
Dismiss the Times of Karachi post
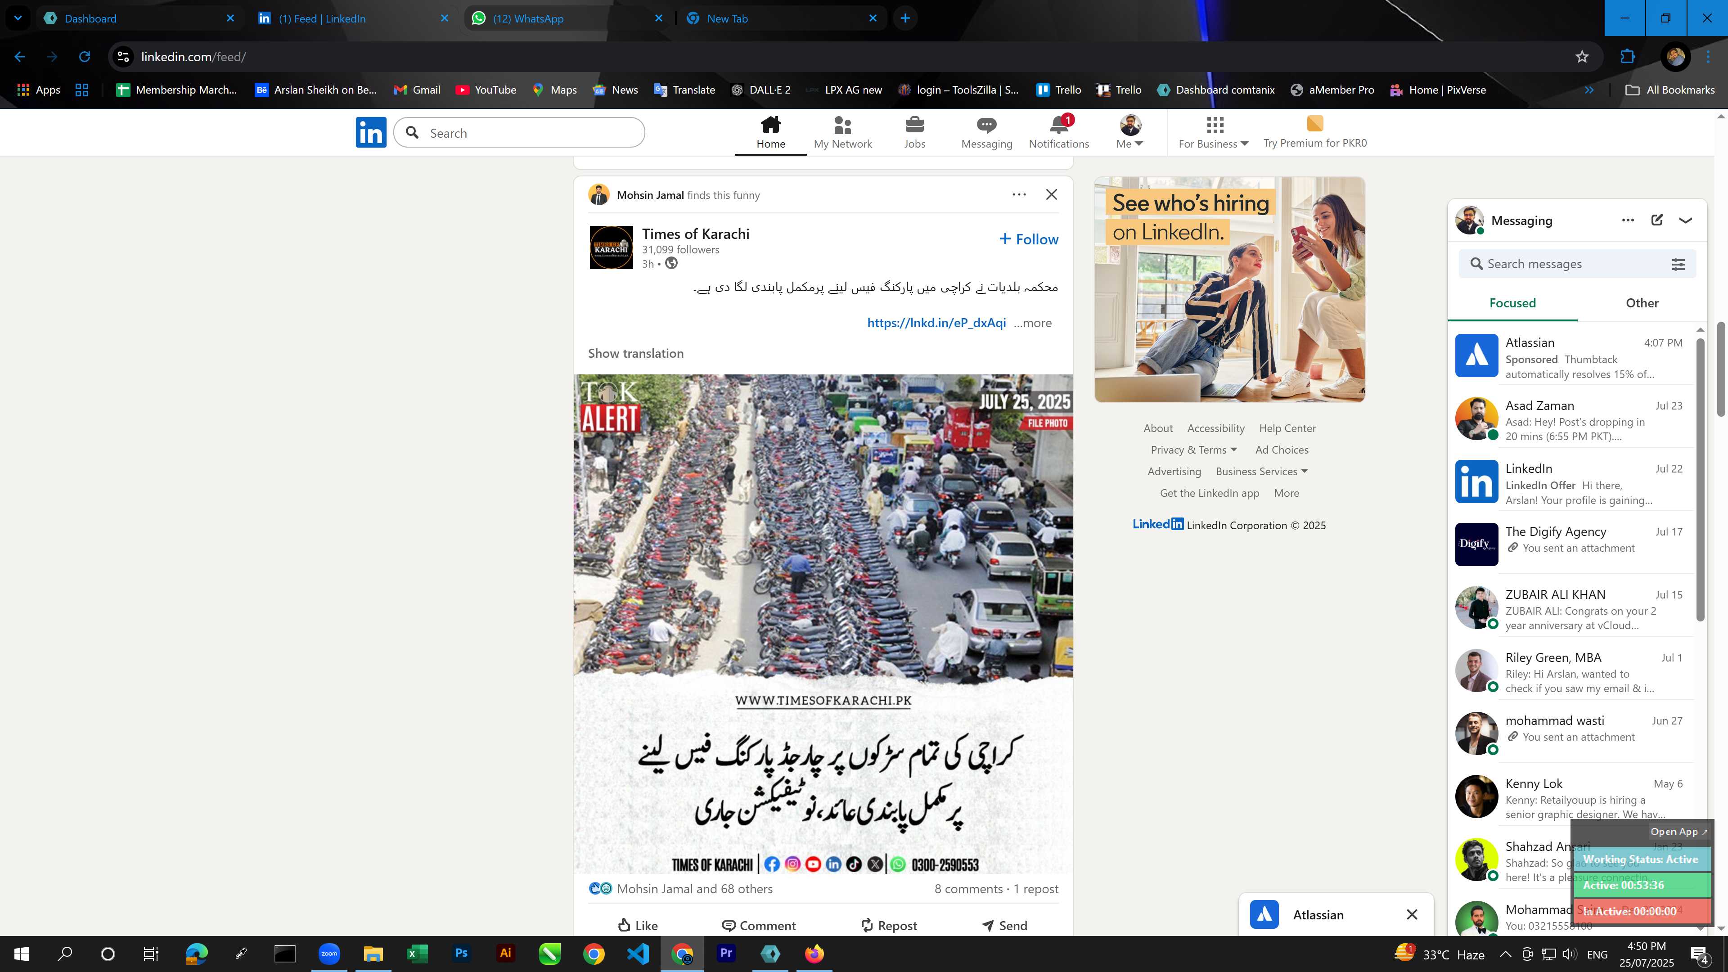point(1051,194)
